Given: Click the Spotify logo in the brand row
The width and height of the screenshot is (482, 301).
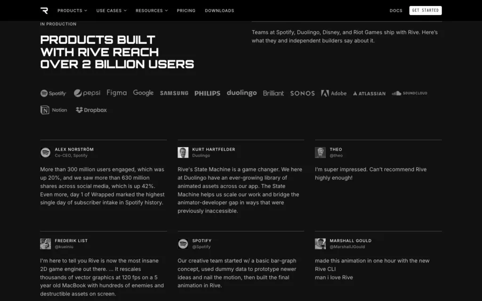Looking at the screenshot, I should (53, 93).
